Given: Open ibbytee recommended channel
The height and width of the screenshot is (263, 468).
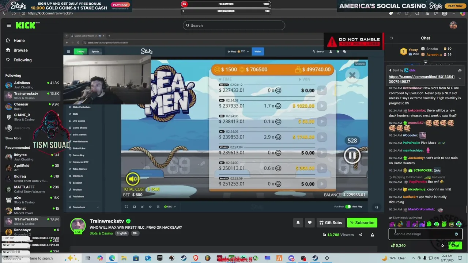Looking at the screenshot, I should [32, 157].
